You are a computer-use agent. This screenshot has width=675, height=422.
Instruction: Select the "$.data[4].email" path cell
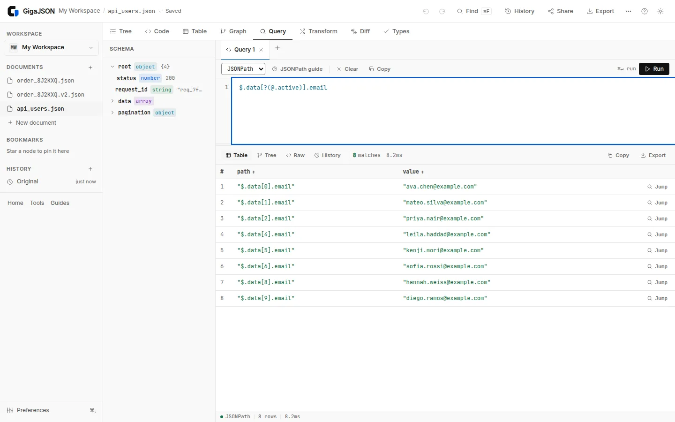click(x=266, y=234)
